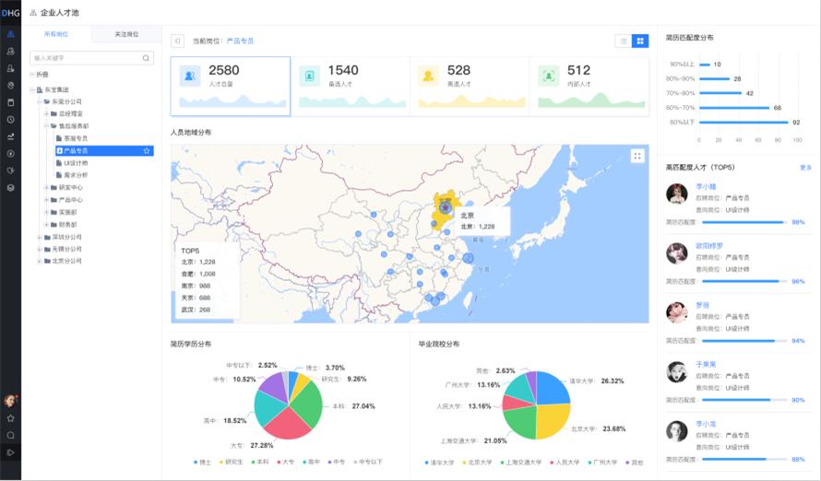This screenshot has width=821, height=481.
Task: Click the back arrow beside 当前岗位
Action: [x=177, y=41]
